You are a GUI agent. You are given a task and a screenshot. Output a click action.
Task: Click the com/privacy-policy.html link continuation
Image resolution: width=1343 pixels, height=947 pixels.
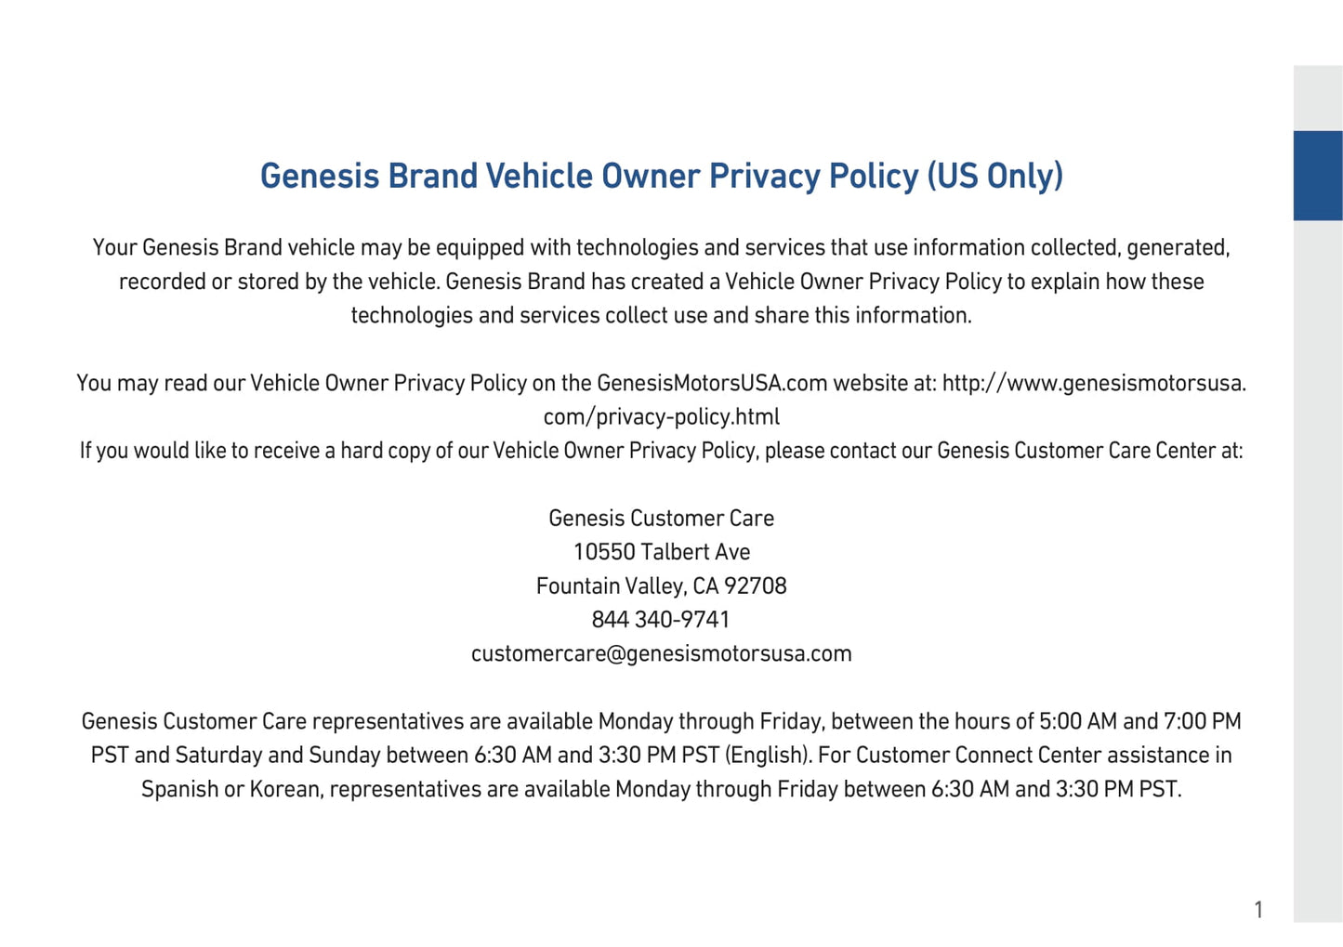[661, 417]
